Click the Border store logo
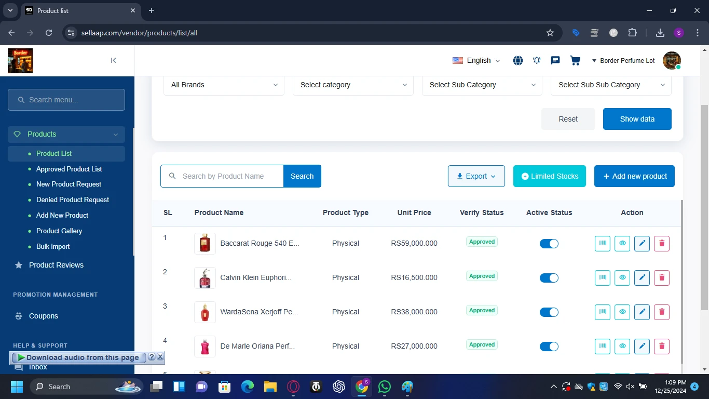 point(20,60)
